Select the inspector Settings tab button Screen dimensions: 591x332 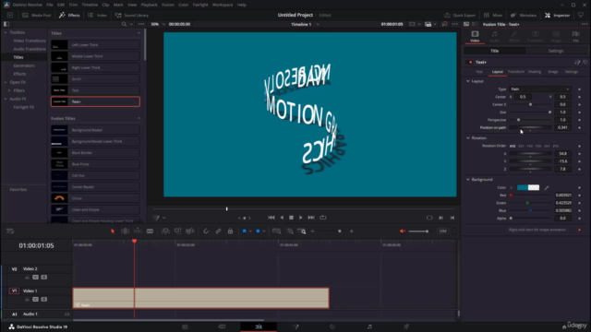(x=556, y=51)
